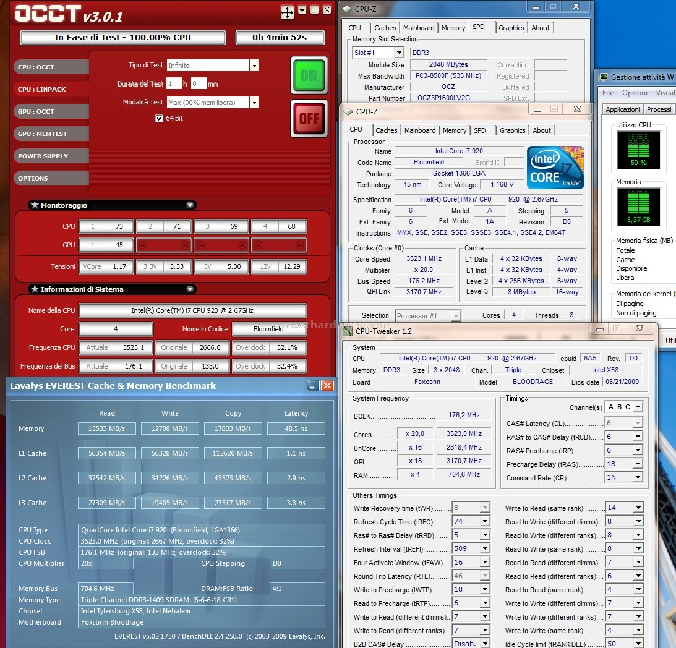Viewport: 676px width, 648px height.
Task: Click the Core Speed 3523.1 MHz field
Action: (x=424, y=258)
